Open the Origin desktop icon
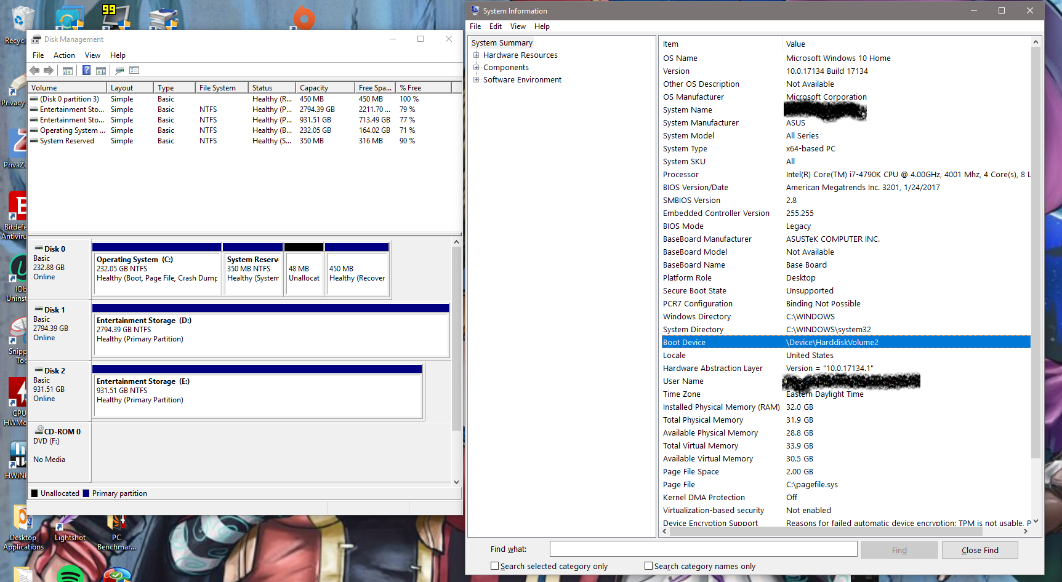Image resolution: width=1062 pixels, height=582 pixels. pos(304,18)
